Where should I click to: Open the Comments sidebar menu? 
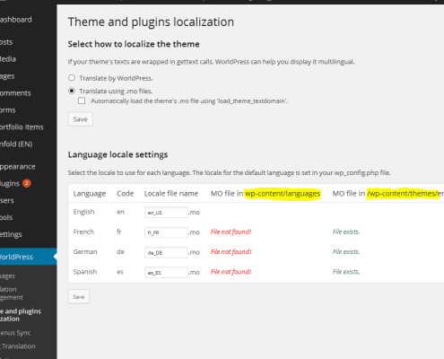(x=15, y=93)
